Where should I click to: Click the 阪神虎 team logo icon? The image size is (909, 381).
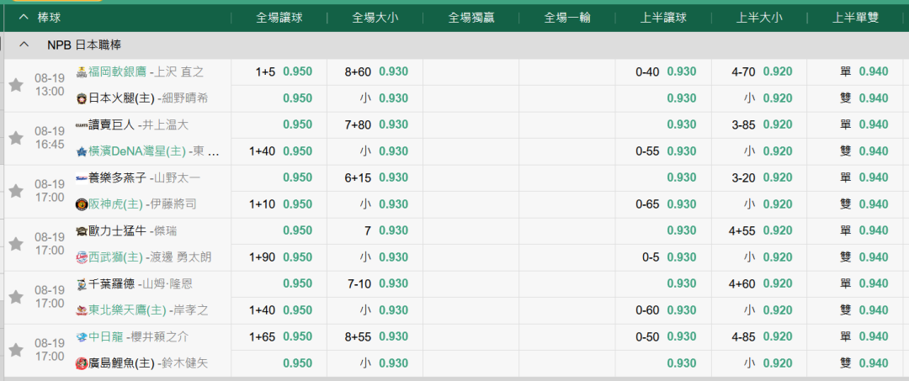[82, 204]
